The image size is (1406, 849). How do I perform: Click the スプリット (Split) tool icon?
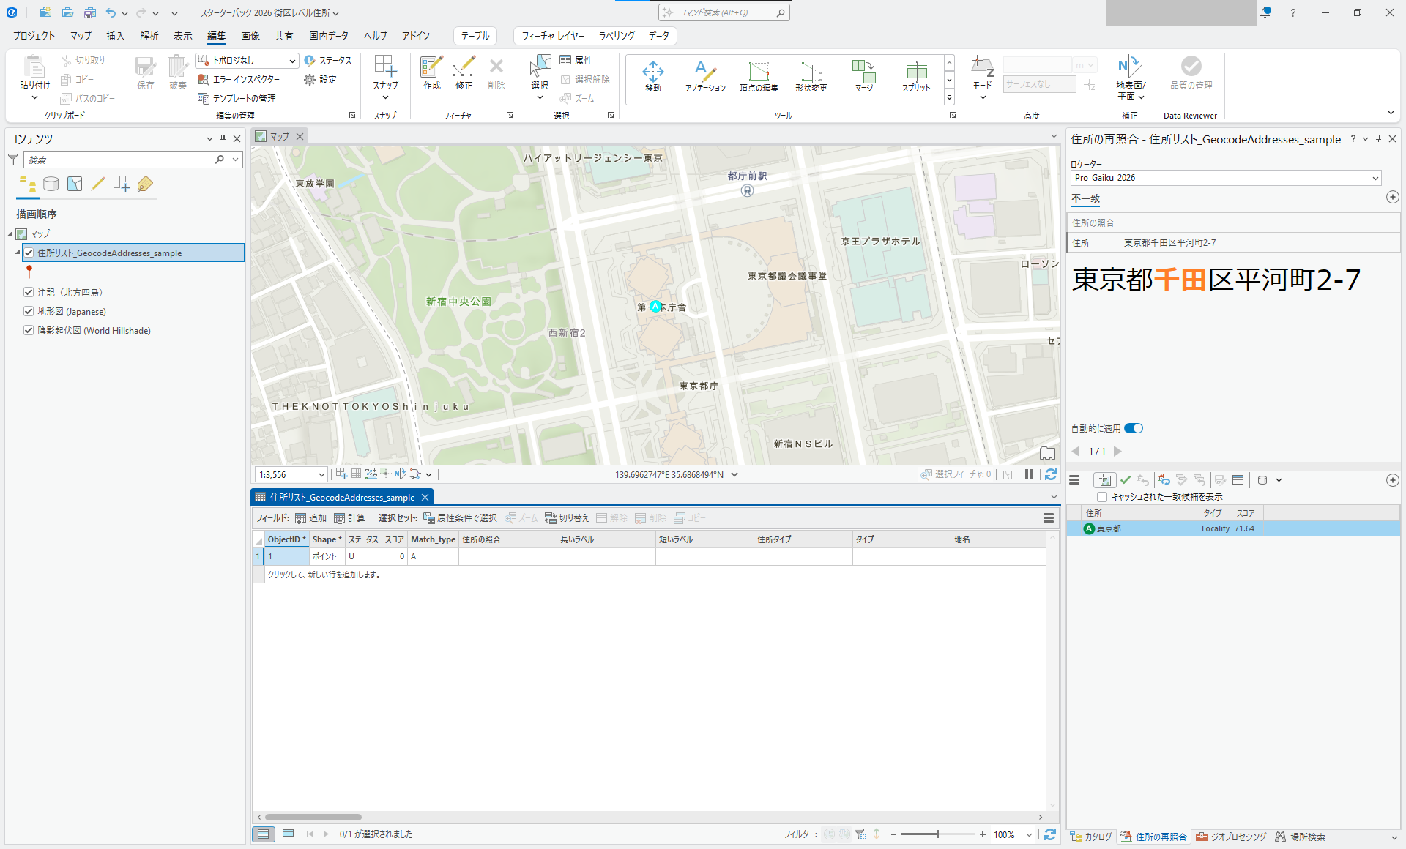click(915, 72)
